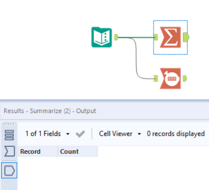Image resolution: width=209 pixels, height=190 pixels.
Task: Click the Input Data tool output anchor
Action: [116, 37]
